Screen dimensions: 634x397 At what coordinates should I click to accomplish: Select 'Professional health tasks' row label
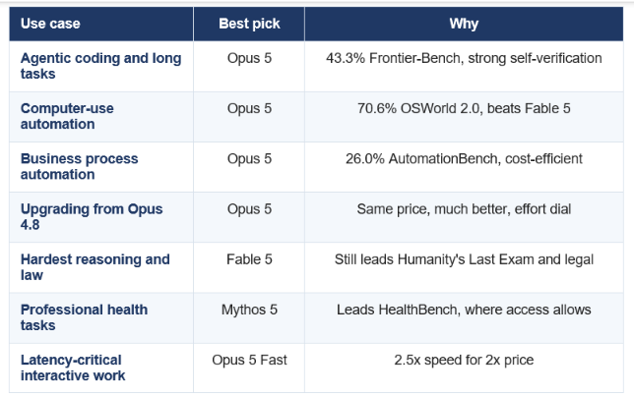click(84, 317)
